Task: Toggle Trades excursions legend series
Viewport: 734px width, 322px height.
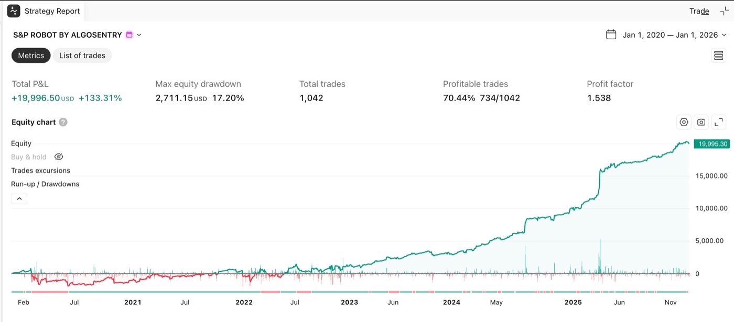Action: coord(40,171)
